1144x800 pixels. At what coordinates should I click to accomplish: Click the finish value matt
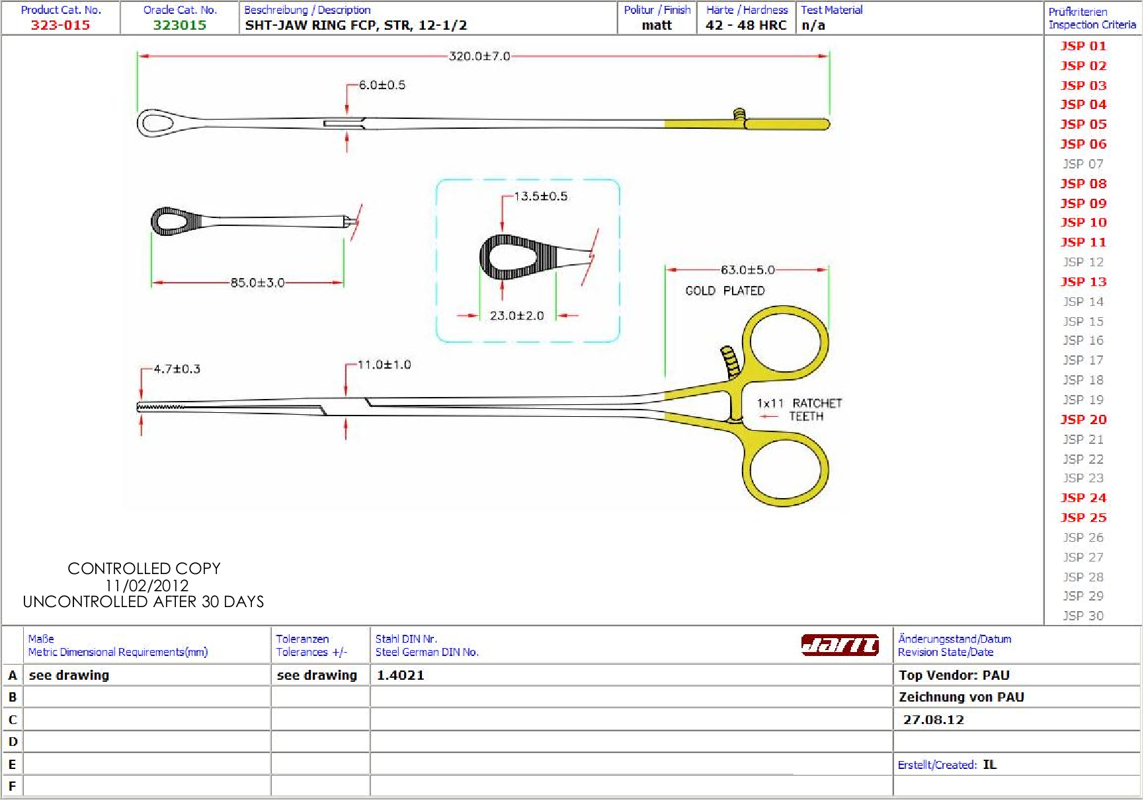656,26
